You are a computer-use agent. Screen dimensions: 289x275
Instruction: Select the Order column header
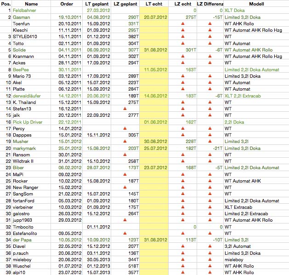[x=67, y=4]
